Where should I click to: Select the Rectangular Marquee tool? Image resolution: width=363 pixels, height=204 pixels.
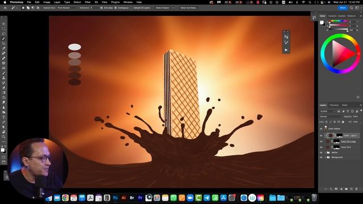(x=4, y=29)
